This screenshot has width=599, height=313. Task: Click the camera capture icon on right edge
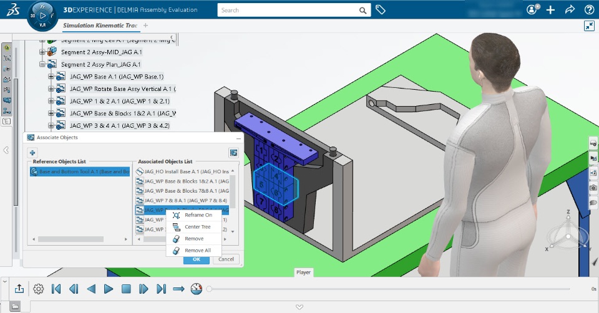(x=593, y=188)
